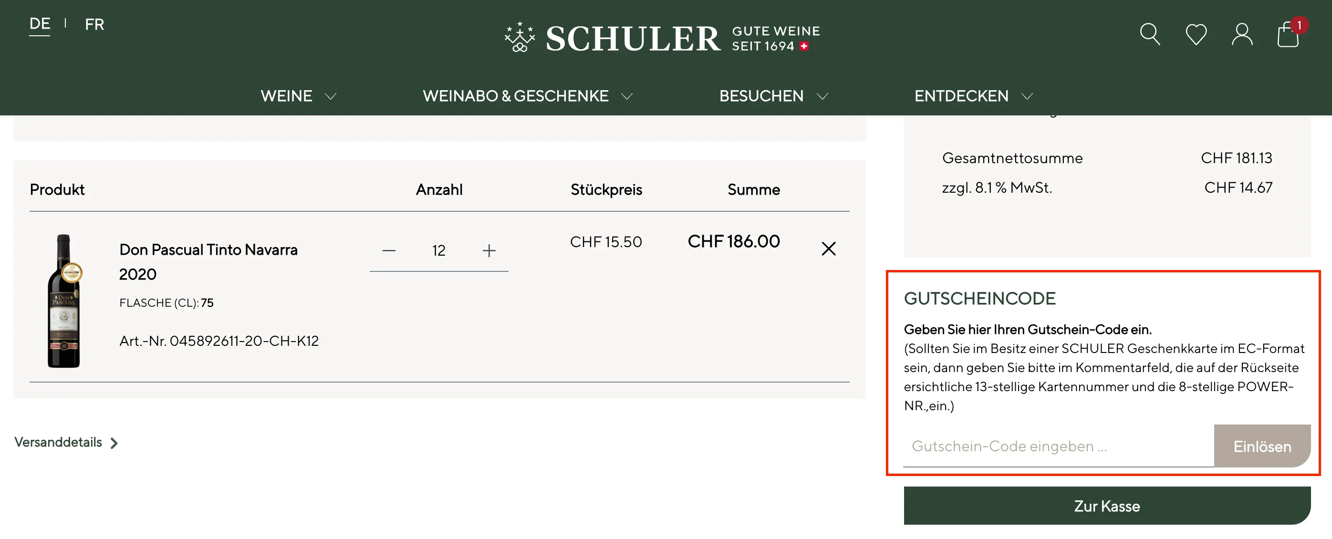This screenshot has width=1332, height=539.
Task: Open the search icon
Action: 1150,34
